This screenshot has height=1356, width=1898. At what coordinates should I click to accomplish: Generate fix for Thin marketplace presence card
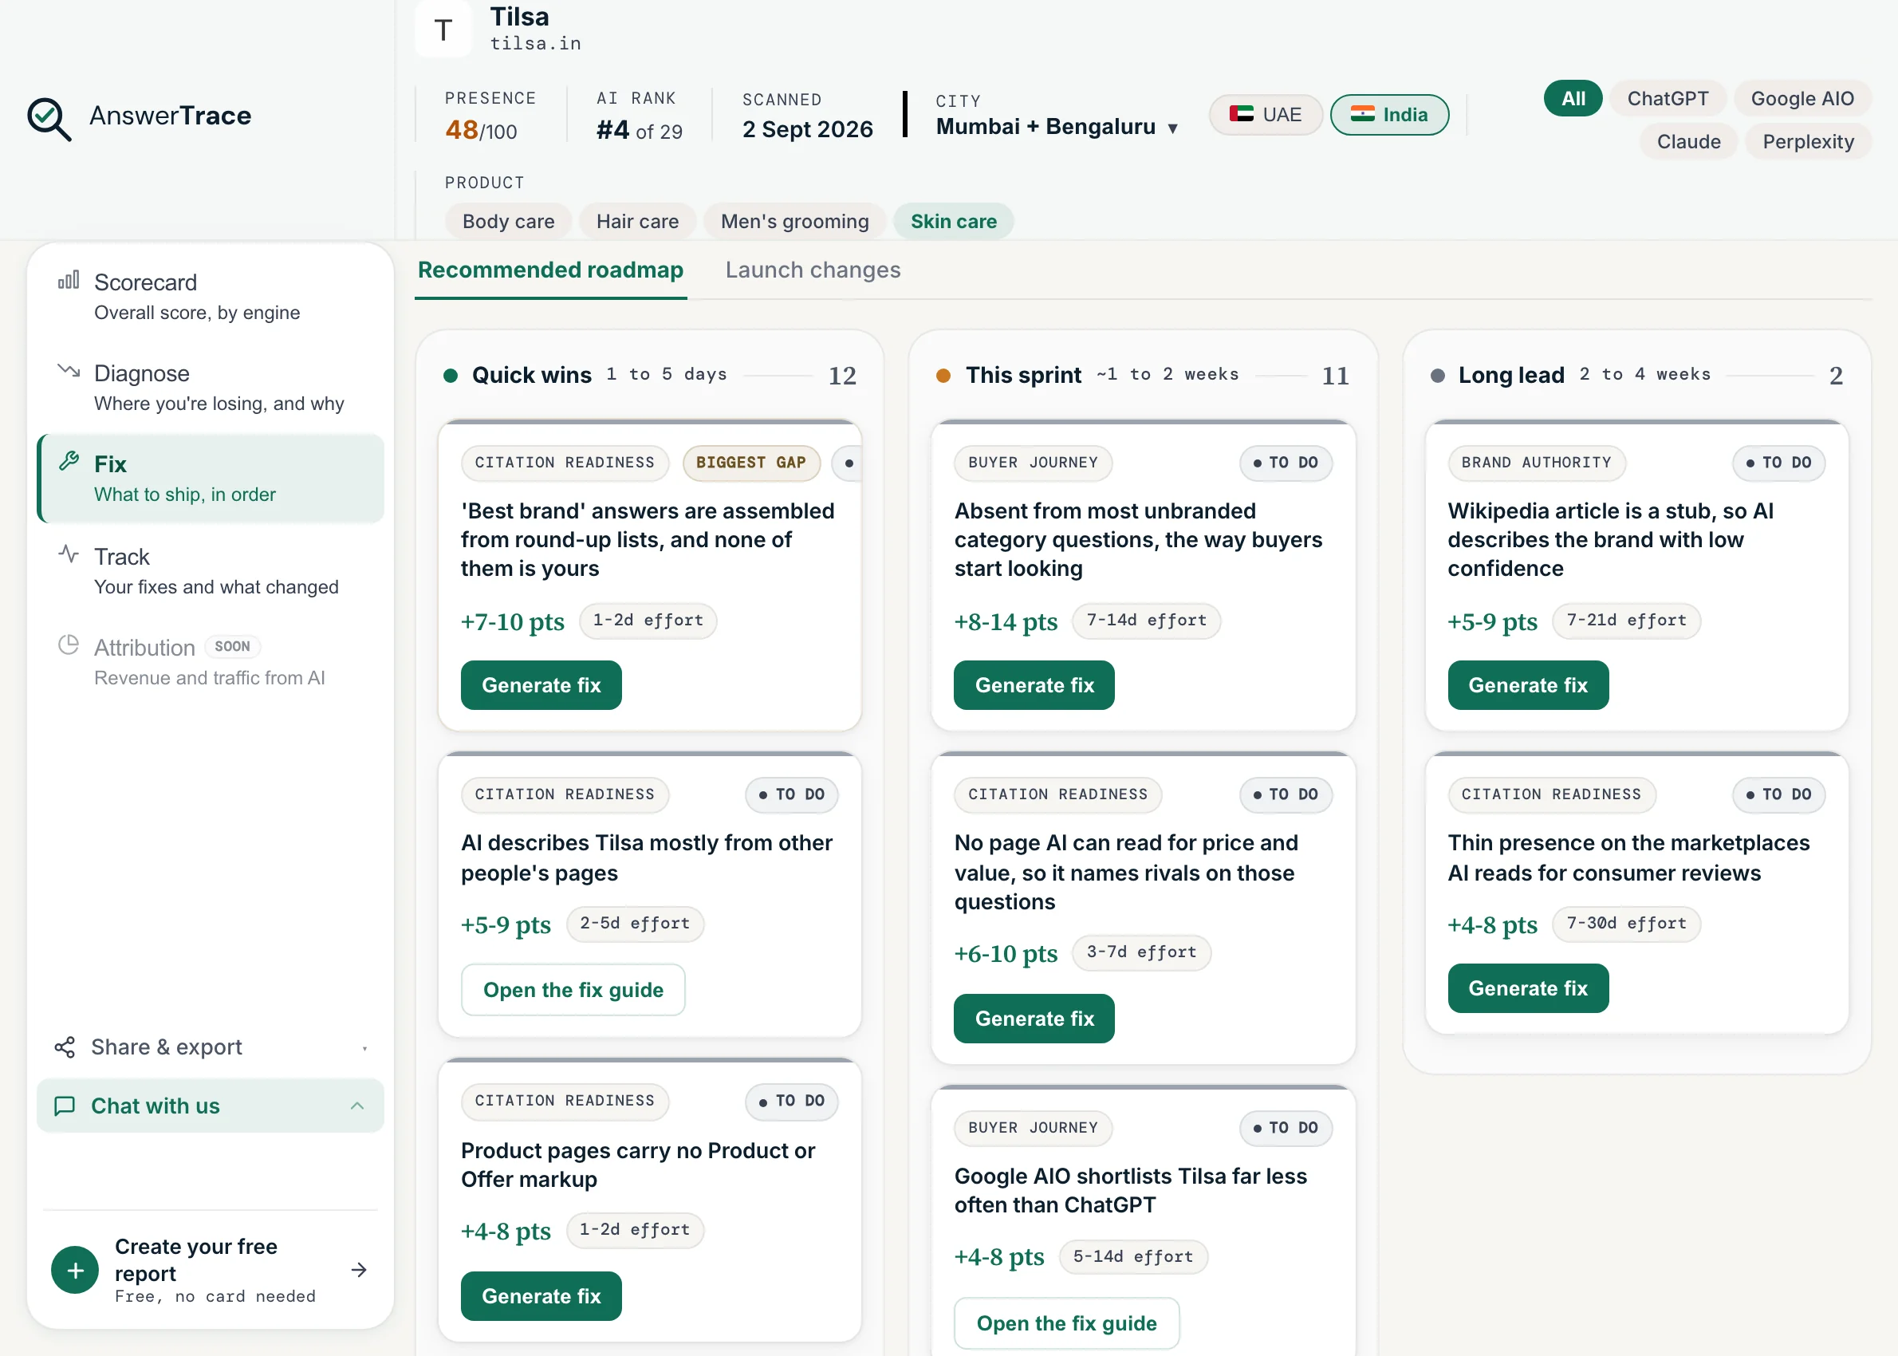pyautogui.click(x=1527, y=988)
